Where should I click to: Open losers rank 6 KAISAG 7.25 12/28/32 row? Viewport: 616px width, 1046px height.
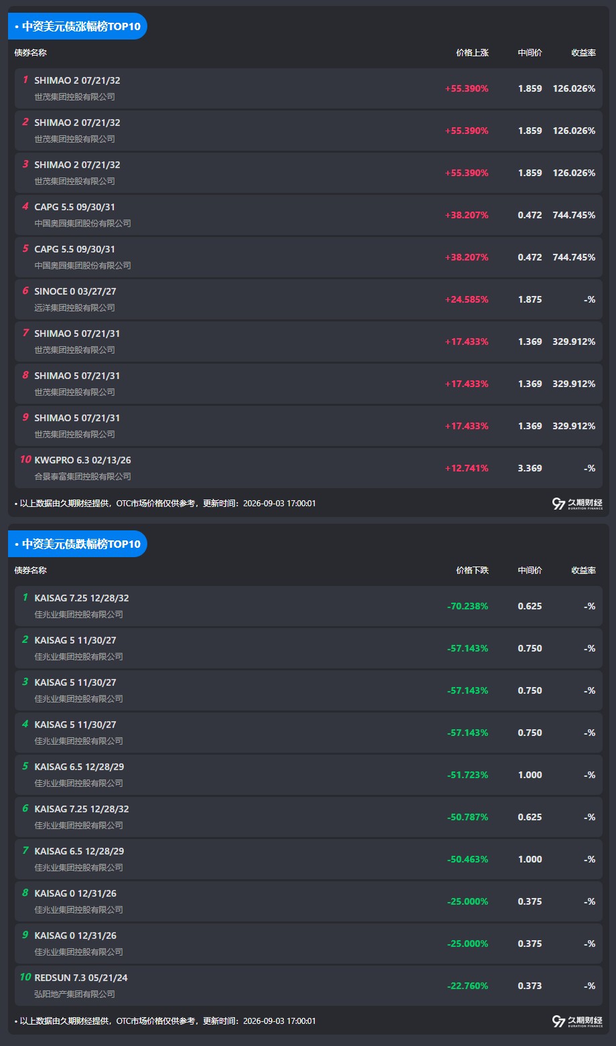click(309, 817)
